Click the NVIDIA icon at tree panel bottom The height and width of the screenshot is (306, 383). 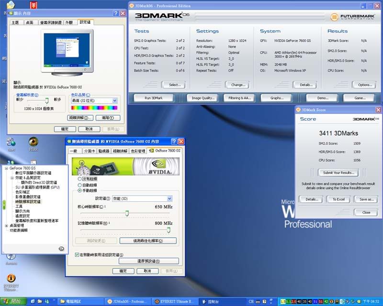pyautogui.click(x=61, y=249)
